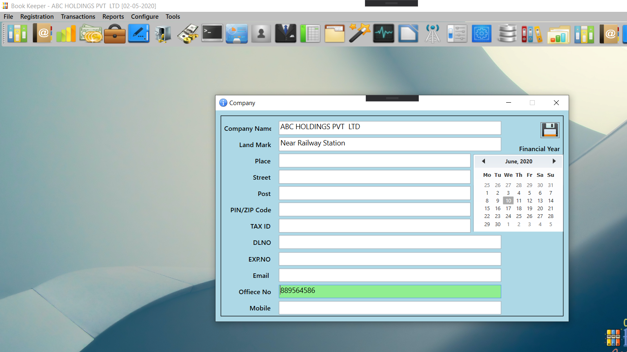This screenshot has height=352, width=627.
Task: Open the File menu
Action: [x=9, y=17]
